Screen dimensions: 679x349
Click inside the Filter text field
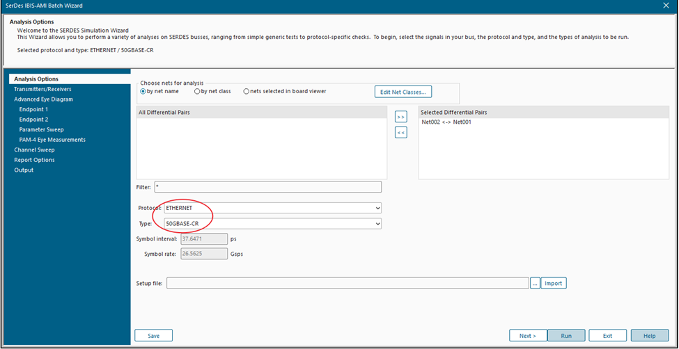(x=267, y=187)
